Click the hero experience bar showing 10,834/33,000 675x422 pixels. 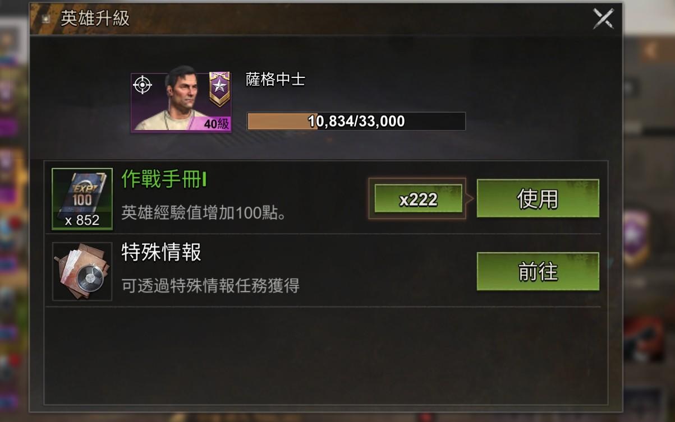tap(356, 121)
